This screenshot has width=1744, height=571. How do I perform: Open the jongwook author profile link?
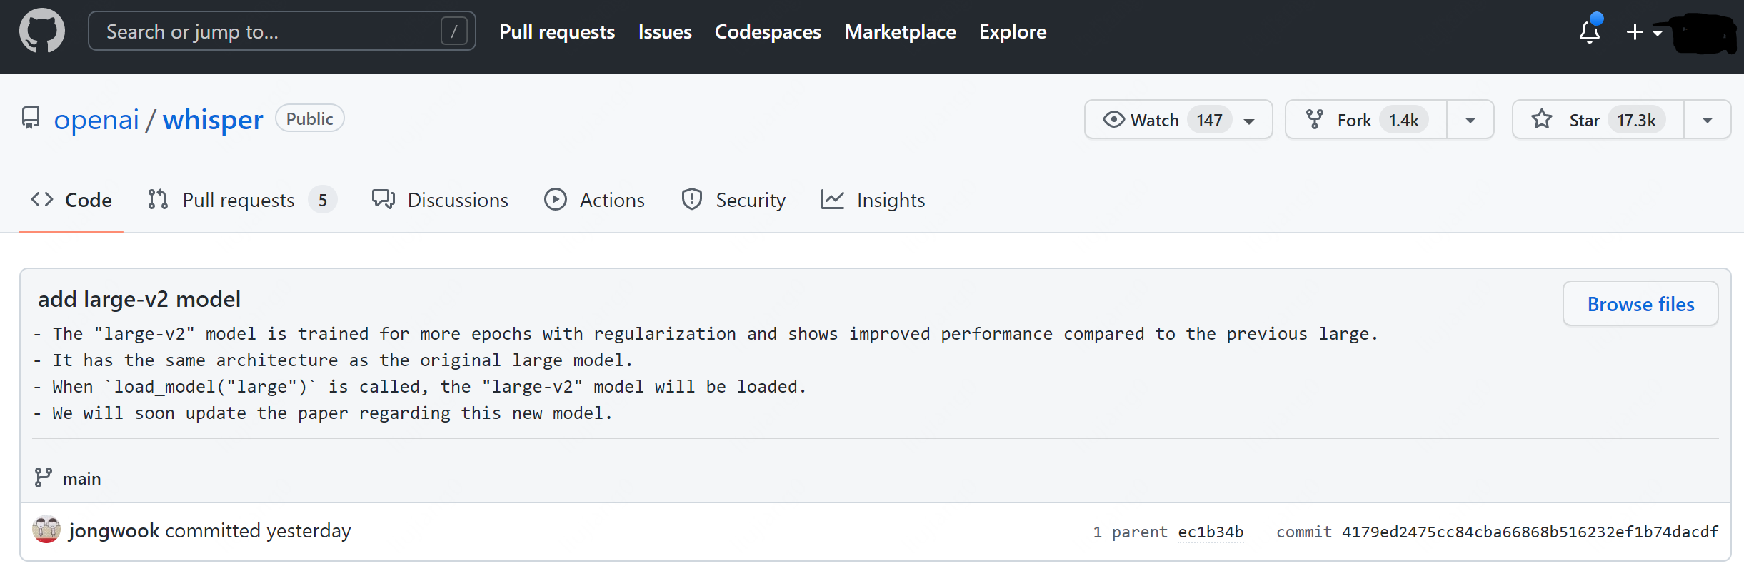coord(114,530)
